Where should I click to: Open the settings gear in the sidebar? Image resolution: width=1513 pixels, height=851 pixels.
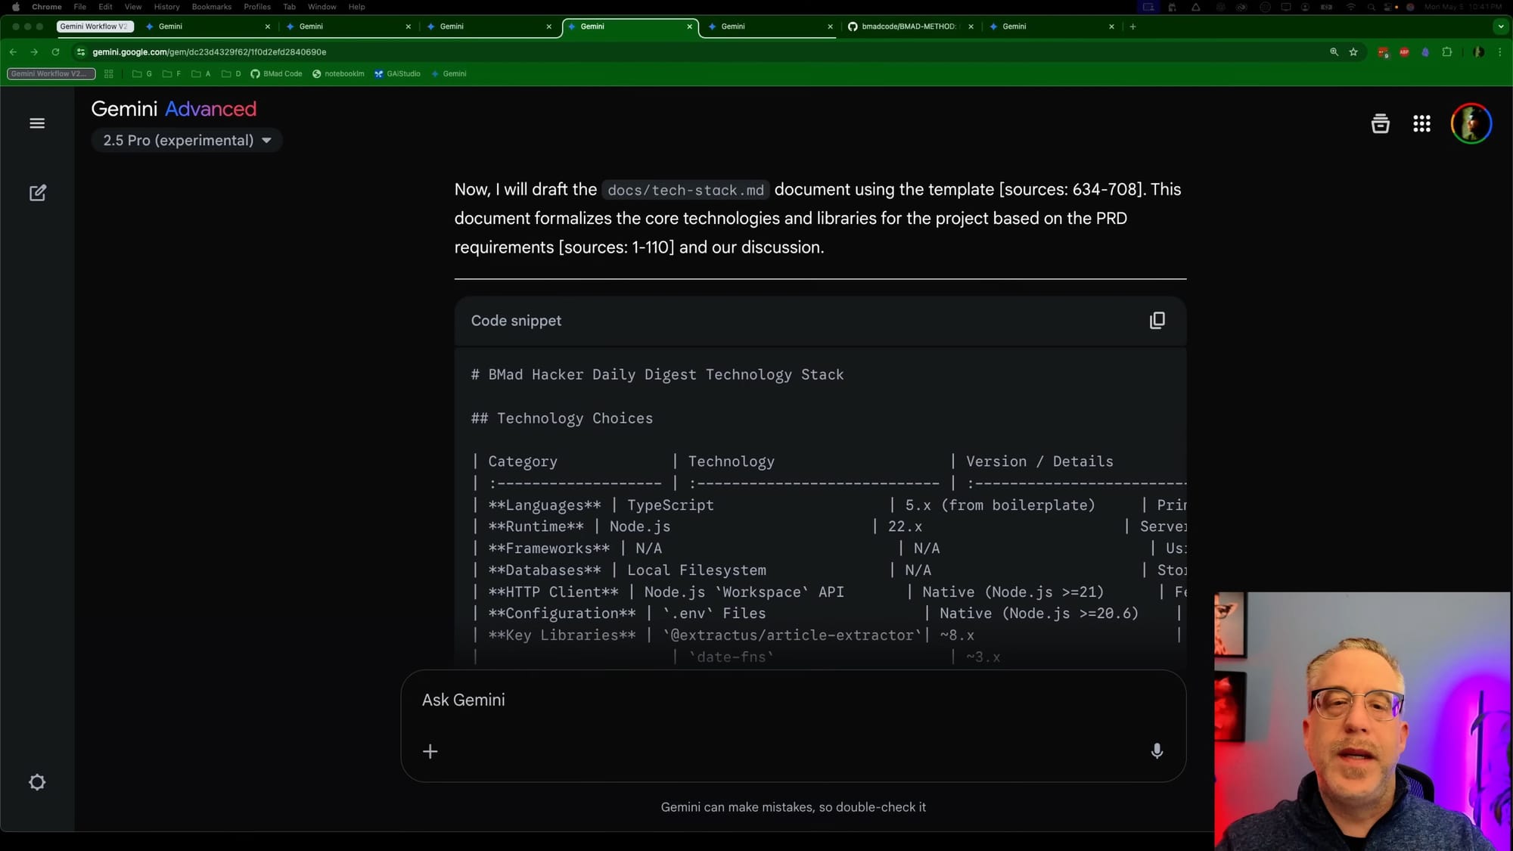pyautogui.click(x=37, y=781)
